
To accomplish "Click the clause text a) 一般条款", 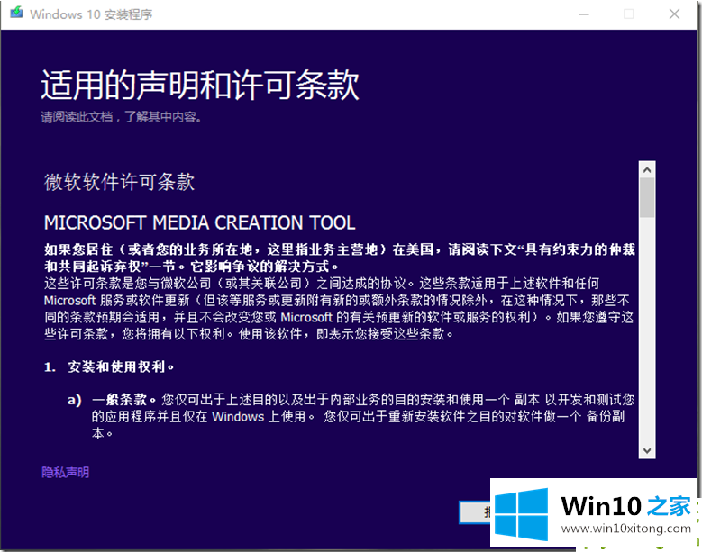I will [x=112, y=400].
